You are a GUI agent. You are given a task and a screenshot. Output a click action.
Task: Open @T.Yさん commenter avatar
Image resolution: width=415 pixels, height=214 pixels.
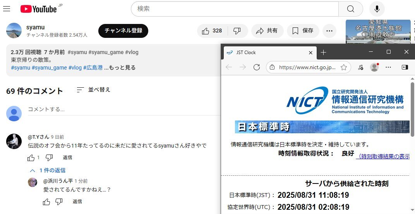14,141
